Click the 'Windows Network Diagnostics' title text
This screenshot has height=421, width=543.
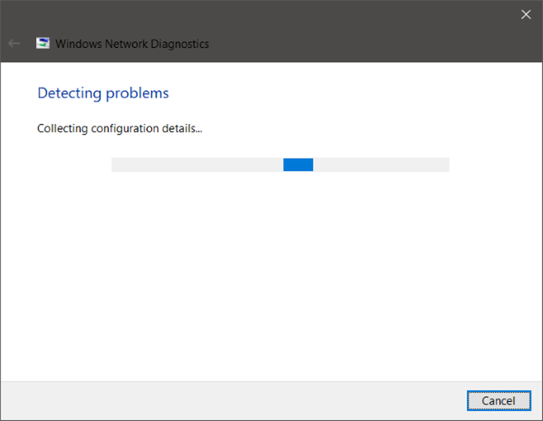point(132,44)
